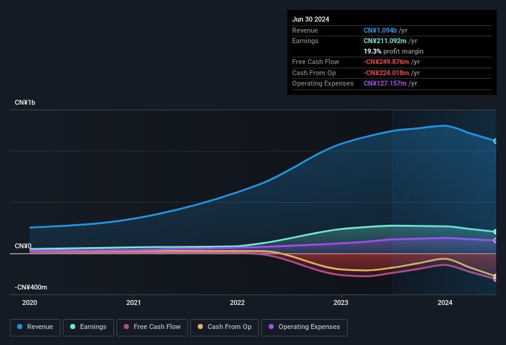Image resolution: width=506 pixels, height=345 pixels.
Task: Click the 2023 axis label
Action: pos(341,302)
